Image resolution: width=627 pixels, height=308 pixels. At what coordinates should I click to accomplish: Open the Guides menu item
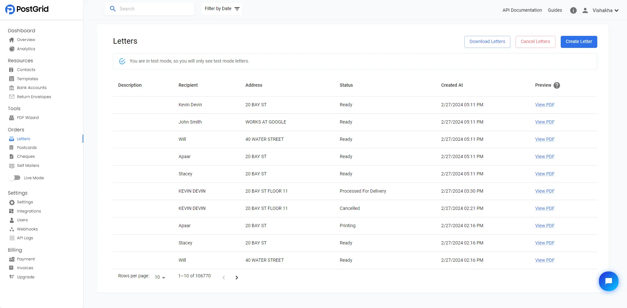(x=555, y=10)
